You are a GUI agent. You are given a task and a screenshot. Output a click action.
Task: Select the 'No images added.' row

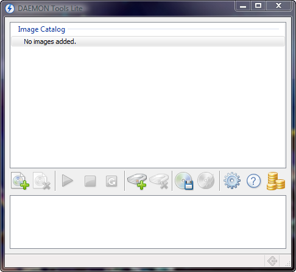[x=148, y=41]
